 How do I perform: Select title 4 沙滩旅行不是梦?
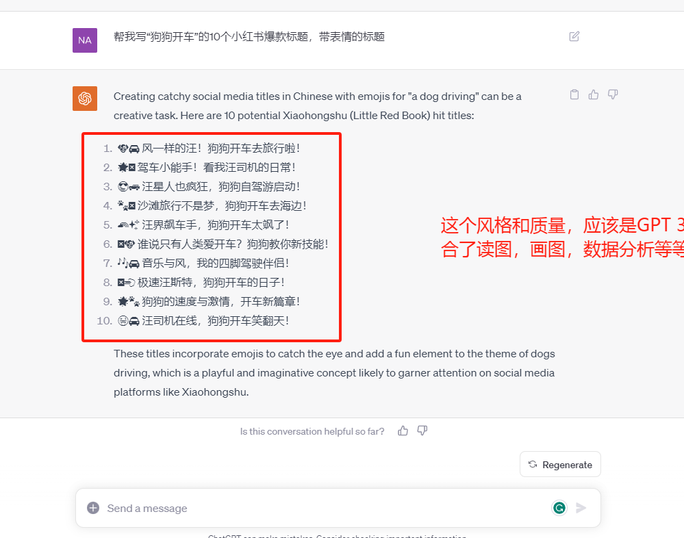coord(212,206)
